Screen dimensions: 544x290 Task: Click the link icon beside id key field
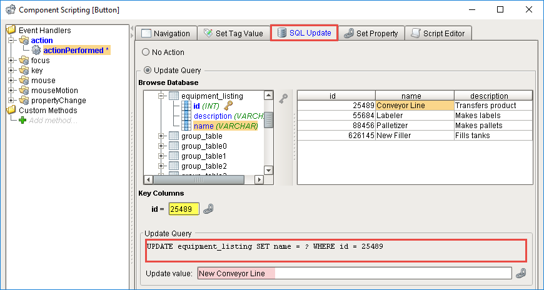pyautogui.click(x=208, y=209)
